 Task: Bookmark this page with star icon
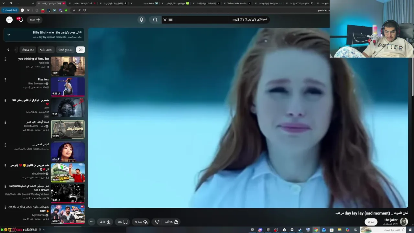pos(74,10)
